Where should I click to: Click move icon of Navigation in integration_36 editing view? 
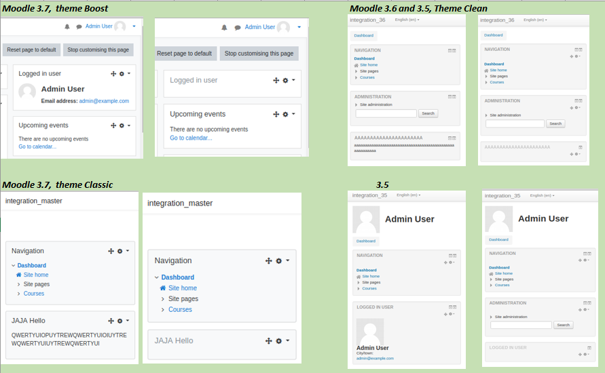572,56
